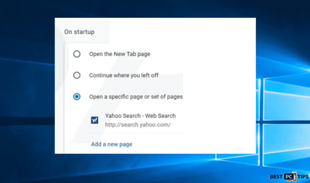Click the dark blue desktop area left of the settings panel

[27, 89]
